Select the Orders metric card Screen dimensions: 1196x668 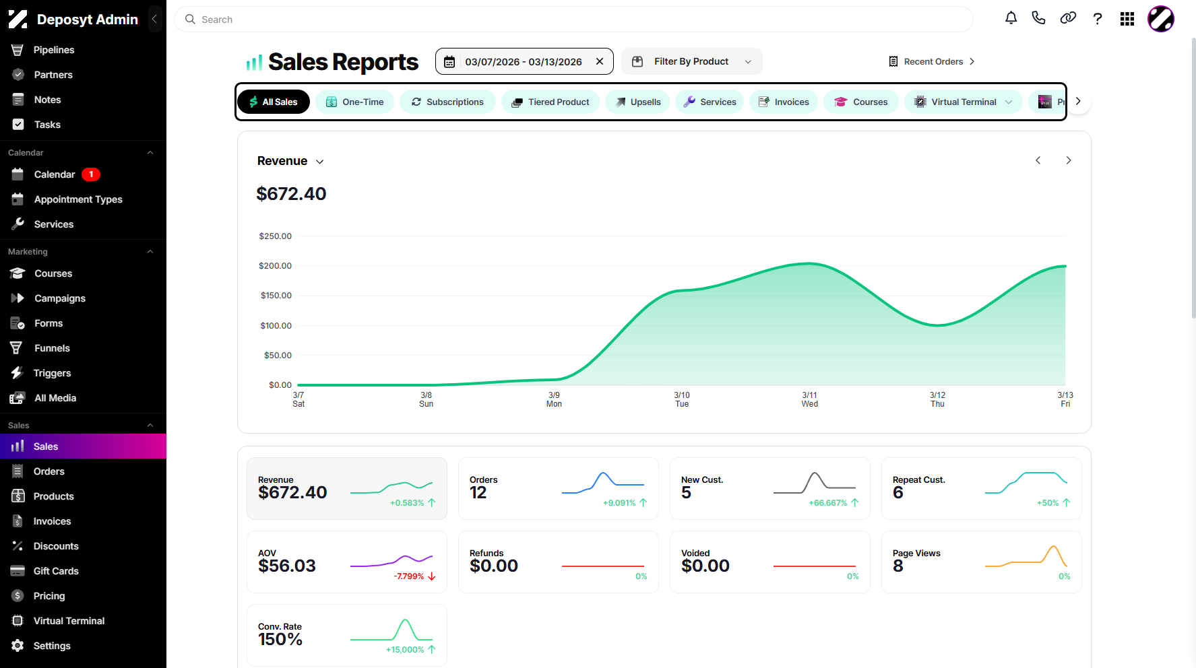click(x=559, y=488)
